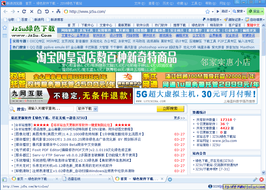Click the keyword search input box
Image resolution: width=266 pixels, height=190 pixels.
point(50,109)
